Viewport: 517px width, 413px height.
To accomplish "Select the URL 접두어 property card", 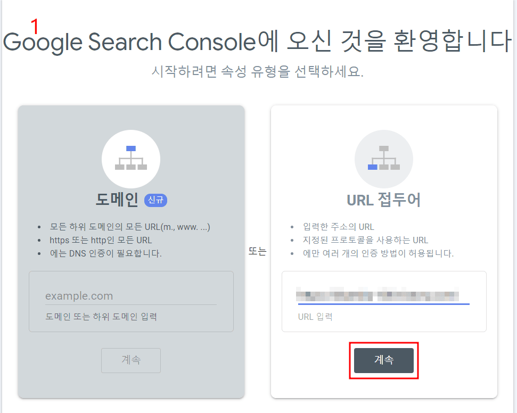I will 383,250.
